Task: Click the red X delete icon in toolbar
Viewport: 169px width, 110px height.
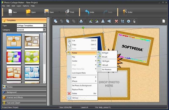Action: (116, 21)
